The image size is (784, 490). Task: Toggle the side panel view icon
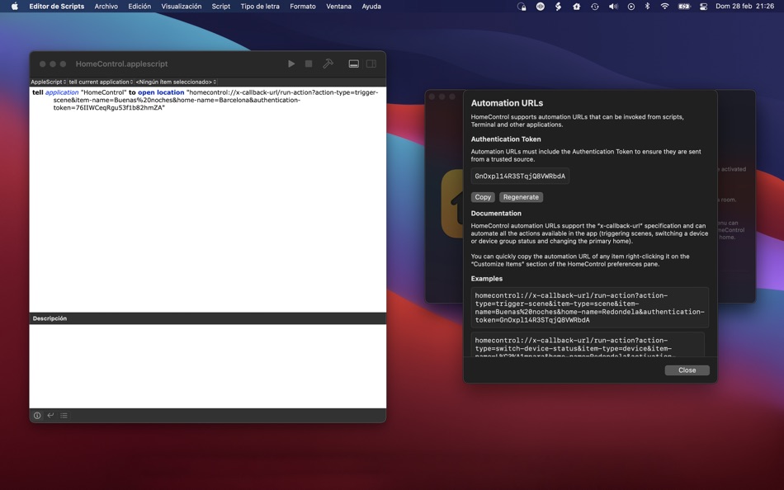click(x=371, y=64)
